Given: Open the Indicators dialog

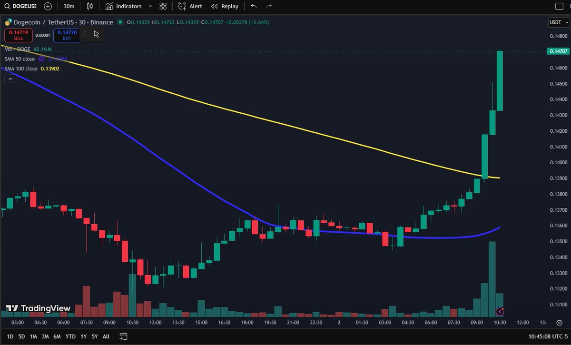Looking at the screenshot, I should (123, 6).
